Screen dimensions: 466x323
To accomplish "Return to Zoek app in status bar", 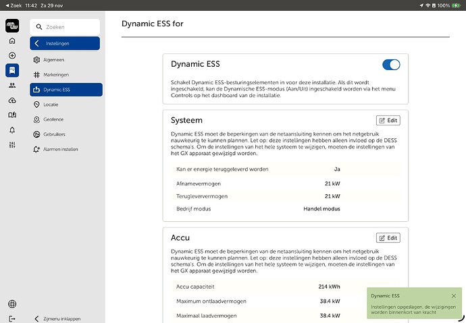I will [x=14, y=5].
